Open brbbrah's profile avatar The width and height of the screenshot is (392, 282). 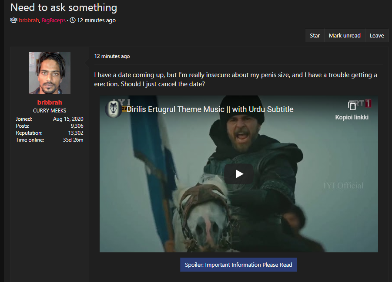tap(50, 73)
